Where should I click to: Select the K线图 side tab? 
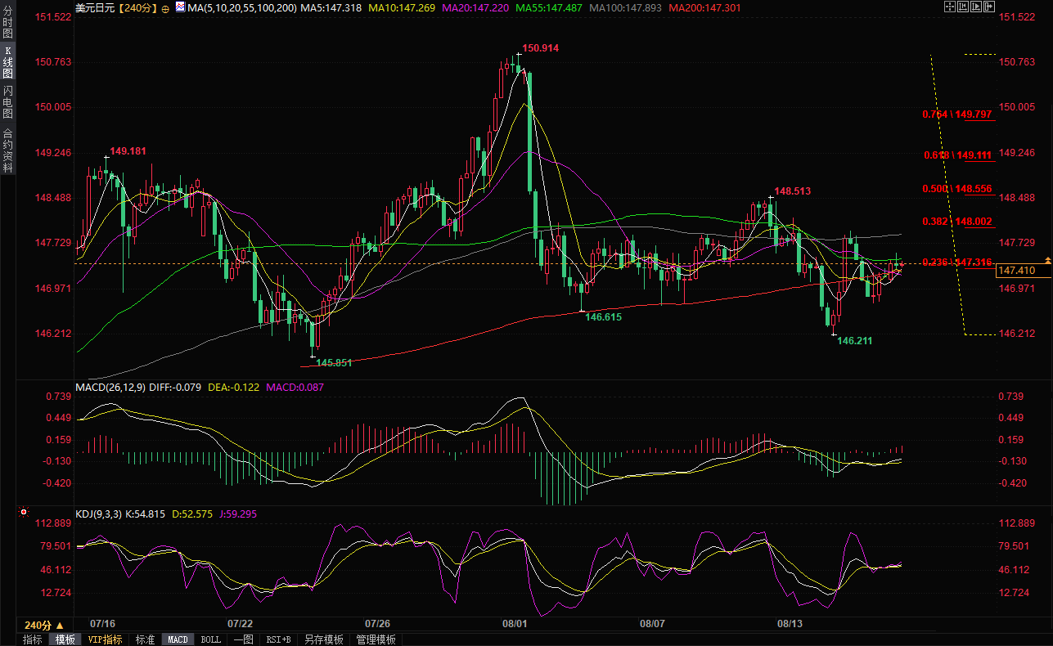[x=7, y=63]
